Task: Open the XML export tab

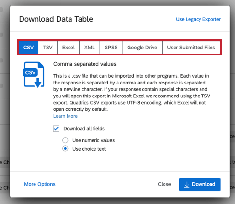Action: click(90, 48)
